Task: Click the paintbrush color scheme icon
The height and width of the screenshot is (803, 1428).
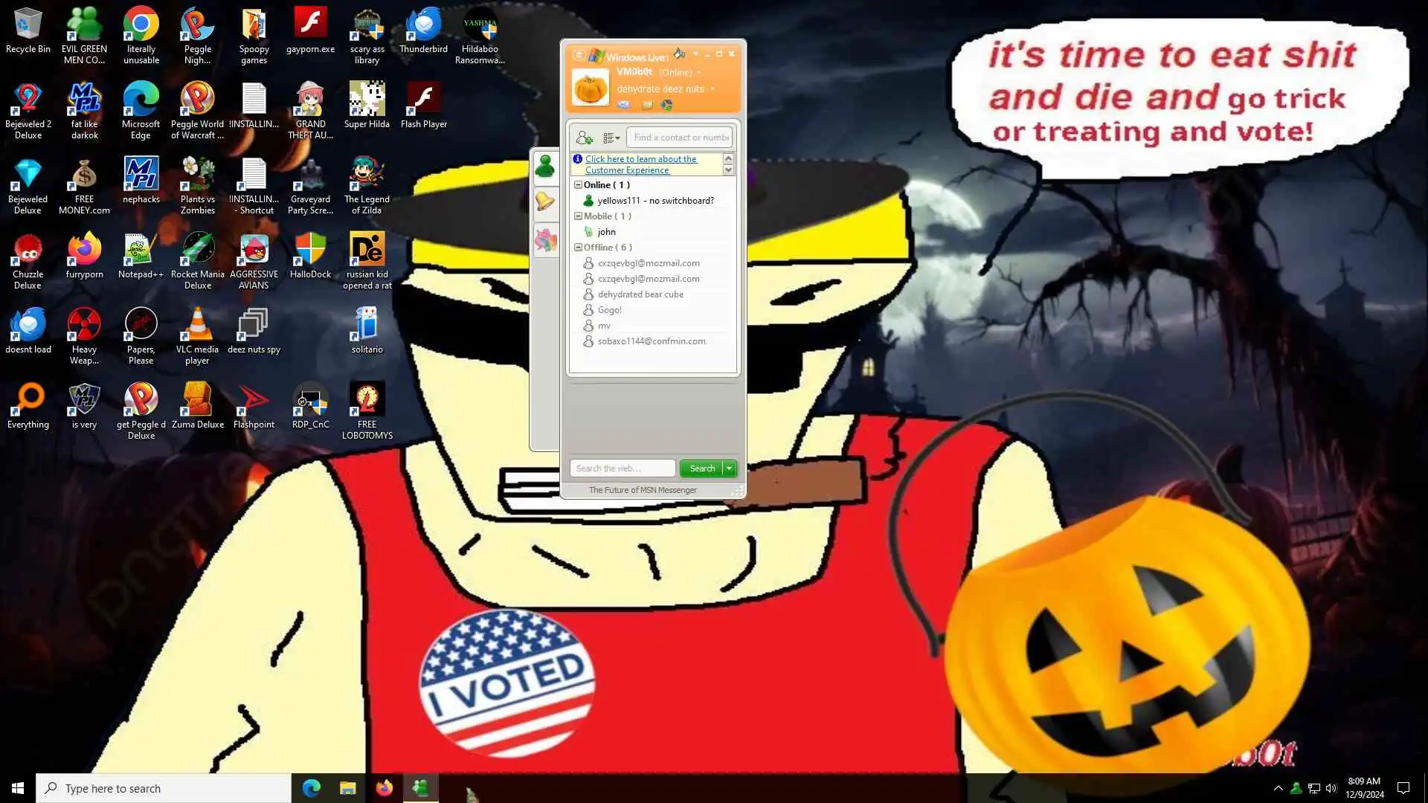Action: [x=679, y=54]
